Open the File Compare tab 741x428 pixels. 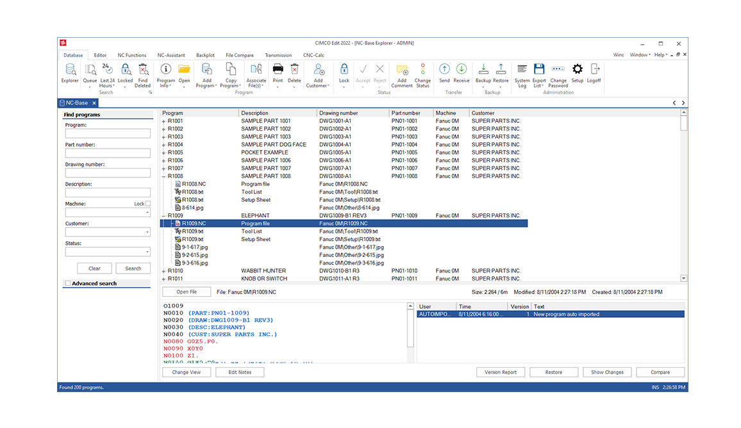point(240,55)
